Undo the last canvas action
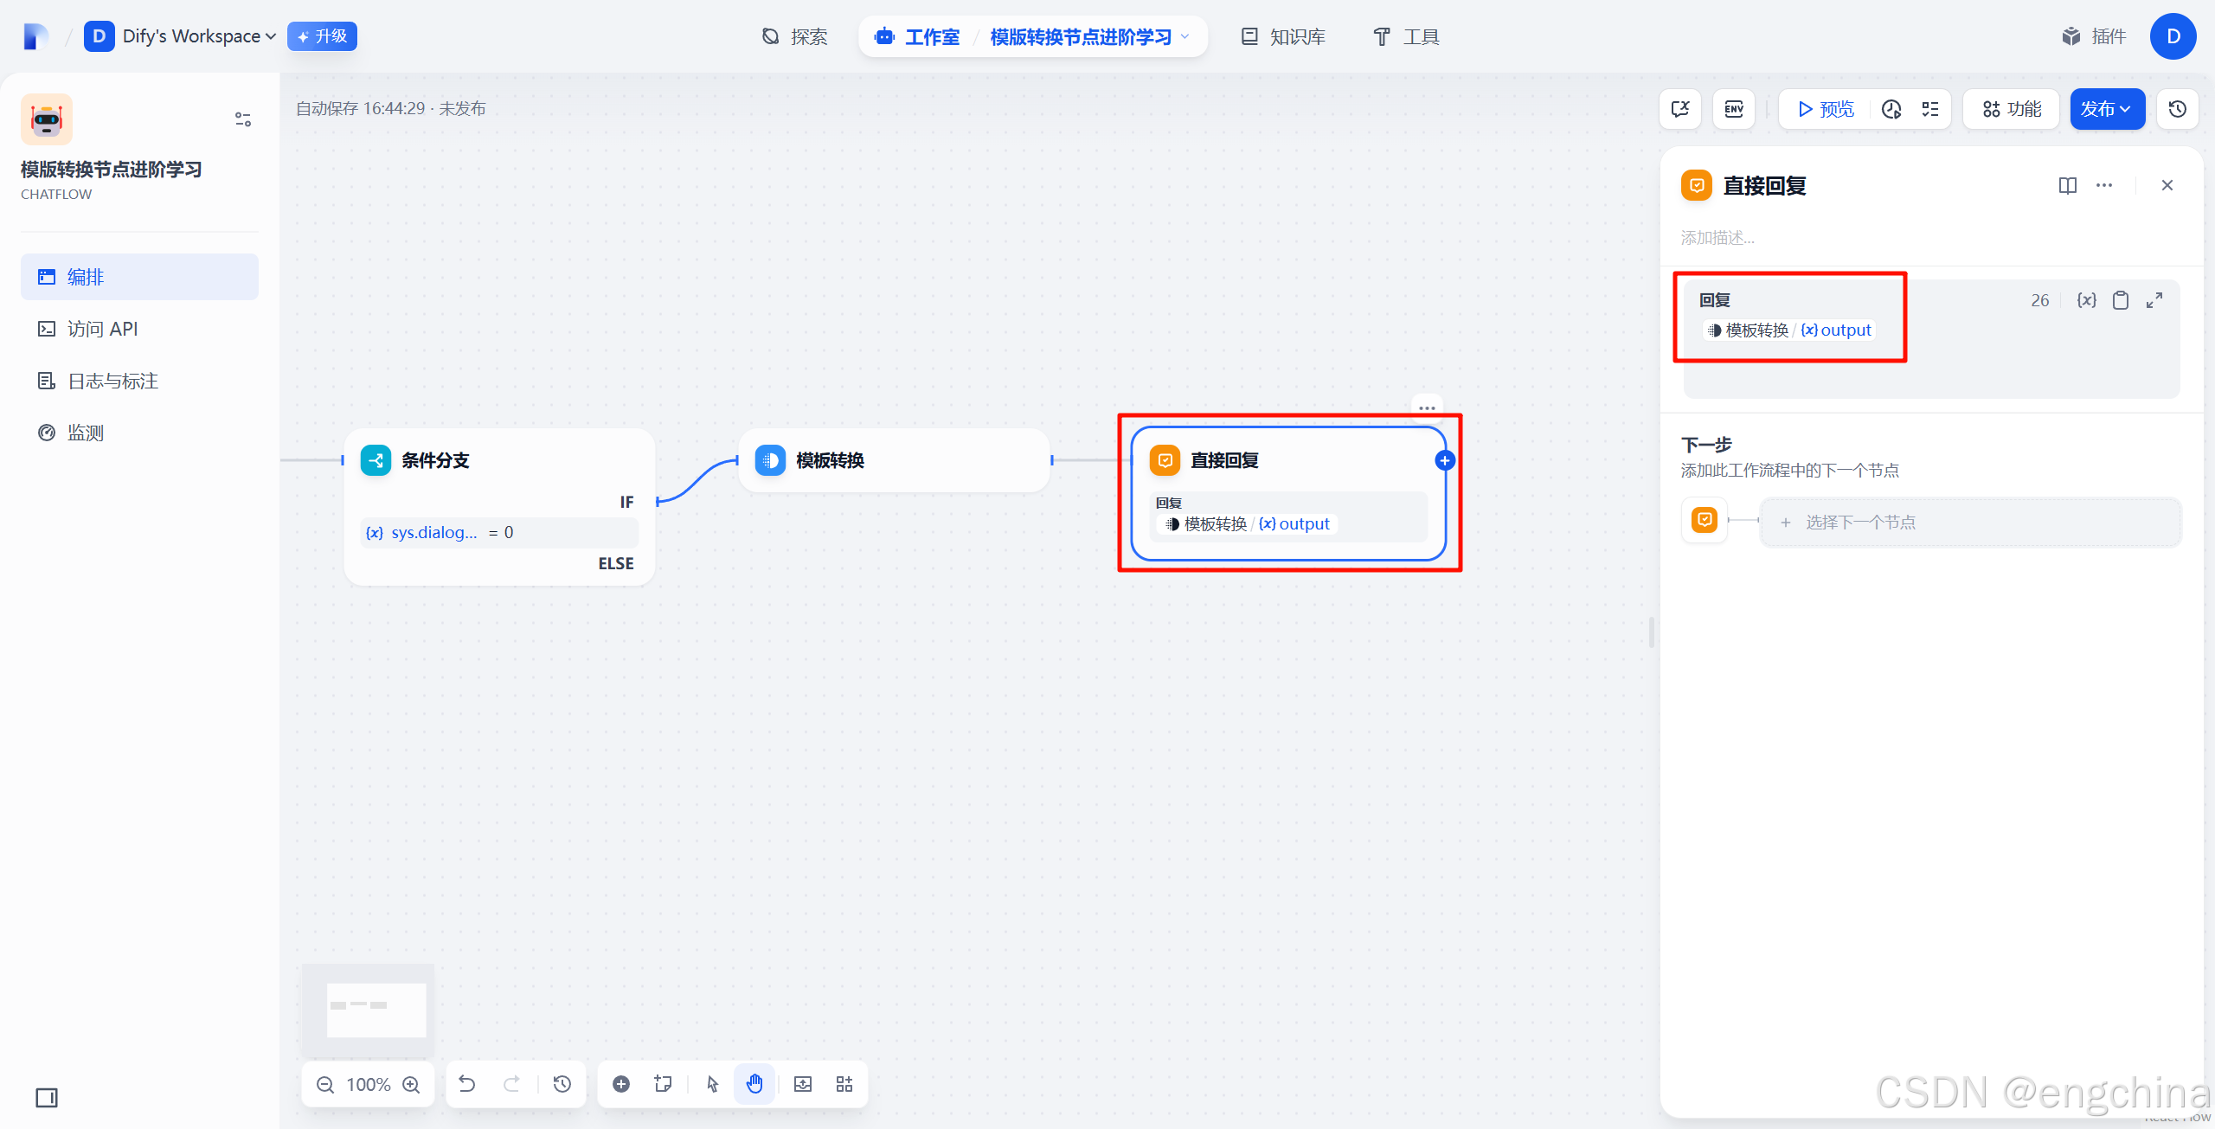The image size is (2215, 1129). tap(467, 1084)
